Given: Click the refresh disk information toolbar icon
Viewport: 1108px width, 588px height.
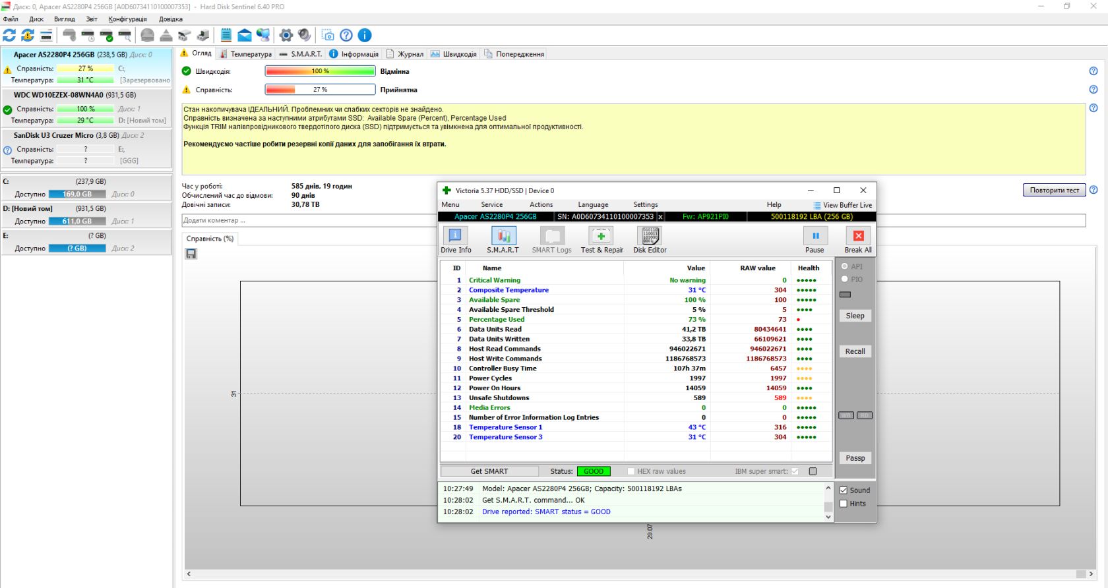Looking at the screenshot, I should pos(9,35).
